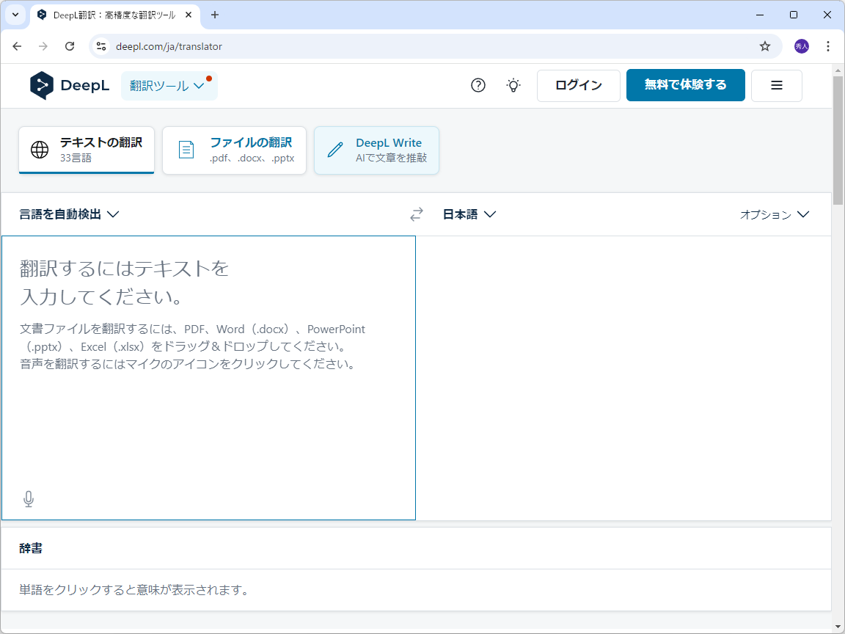Viewport: 845px width, 634px height.
Task: Swap source and target languages with the arrows icon
Action: click(416, 214)
